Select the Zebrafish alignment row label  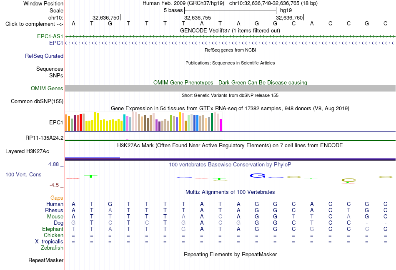[x=52, y=248]
